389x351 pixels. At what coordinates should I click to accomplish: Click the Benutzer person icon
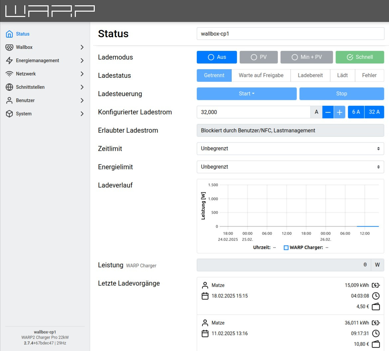point(9,100)
